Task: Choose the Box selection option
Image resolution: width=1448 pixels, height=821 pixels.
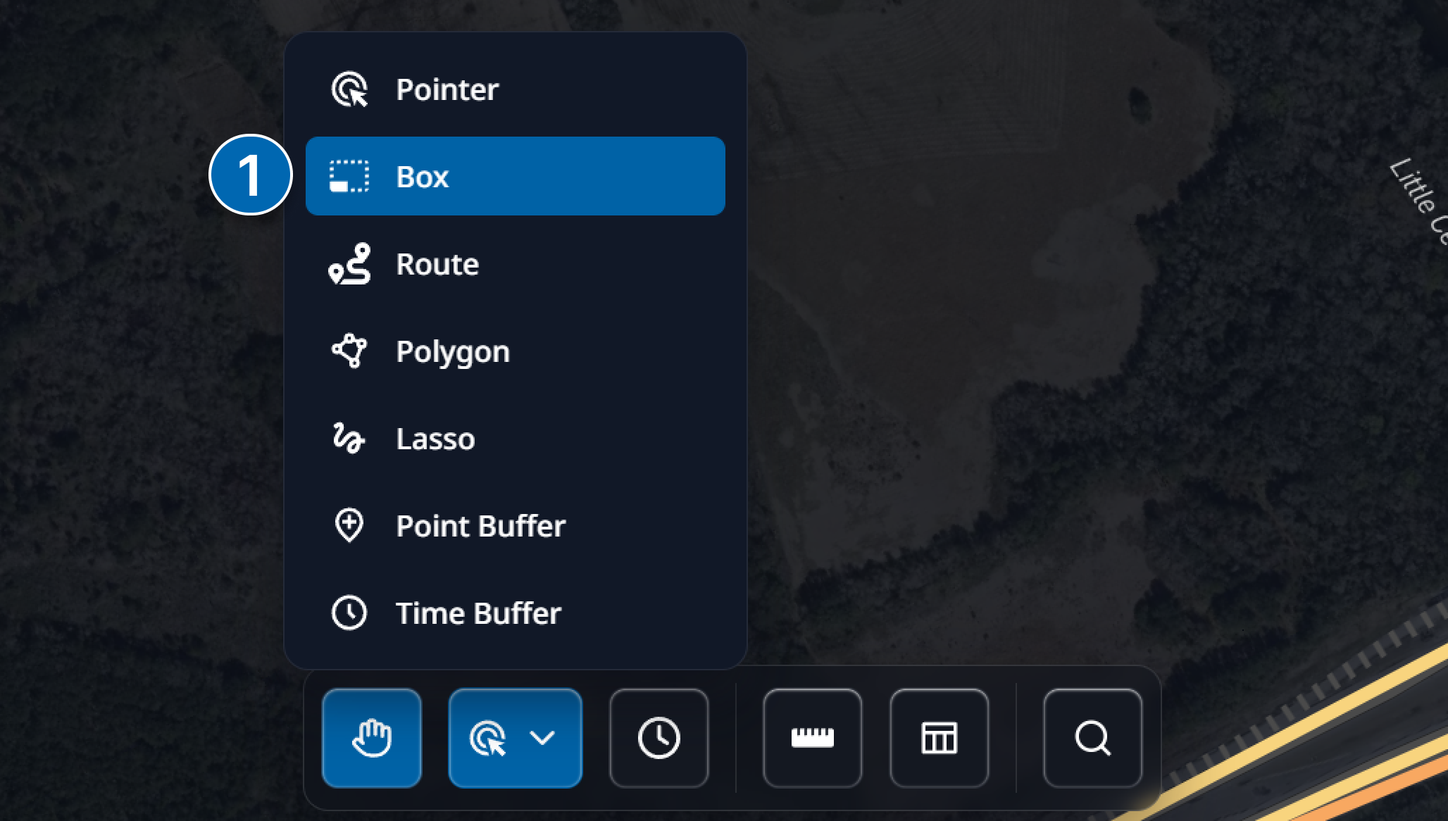Action: point(515,176)
